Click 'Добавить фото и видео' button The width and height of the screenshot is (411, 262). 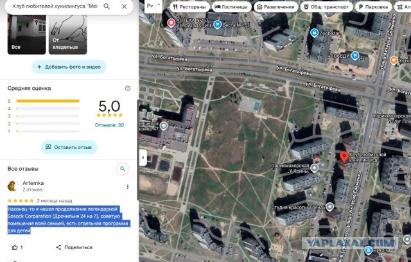point(69,67)
